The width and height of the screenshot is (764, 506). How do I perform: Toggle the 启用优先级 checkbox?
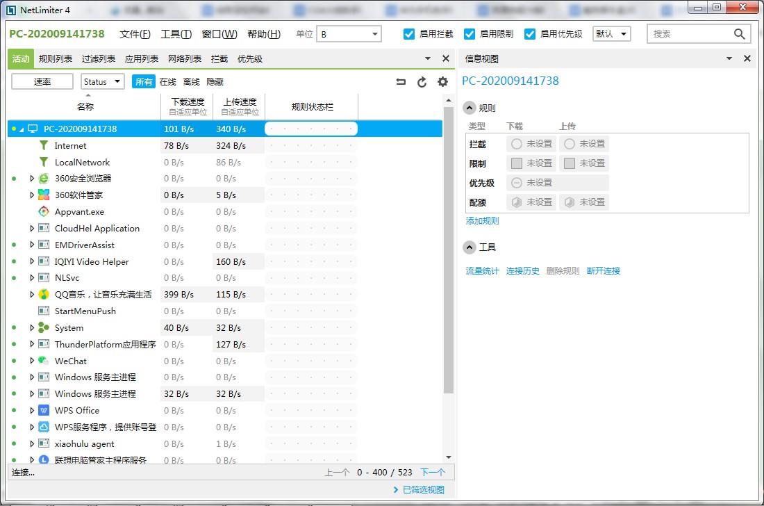pyautogui.click(x=531, y=33)
